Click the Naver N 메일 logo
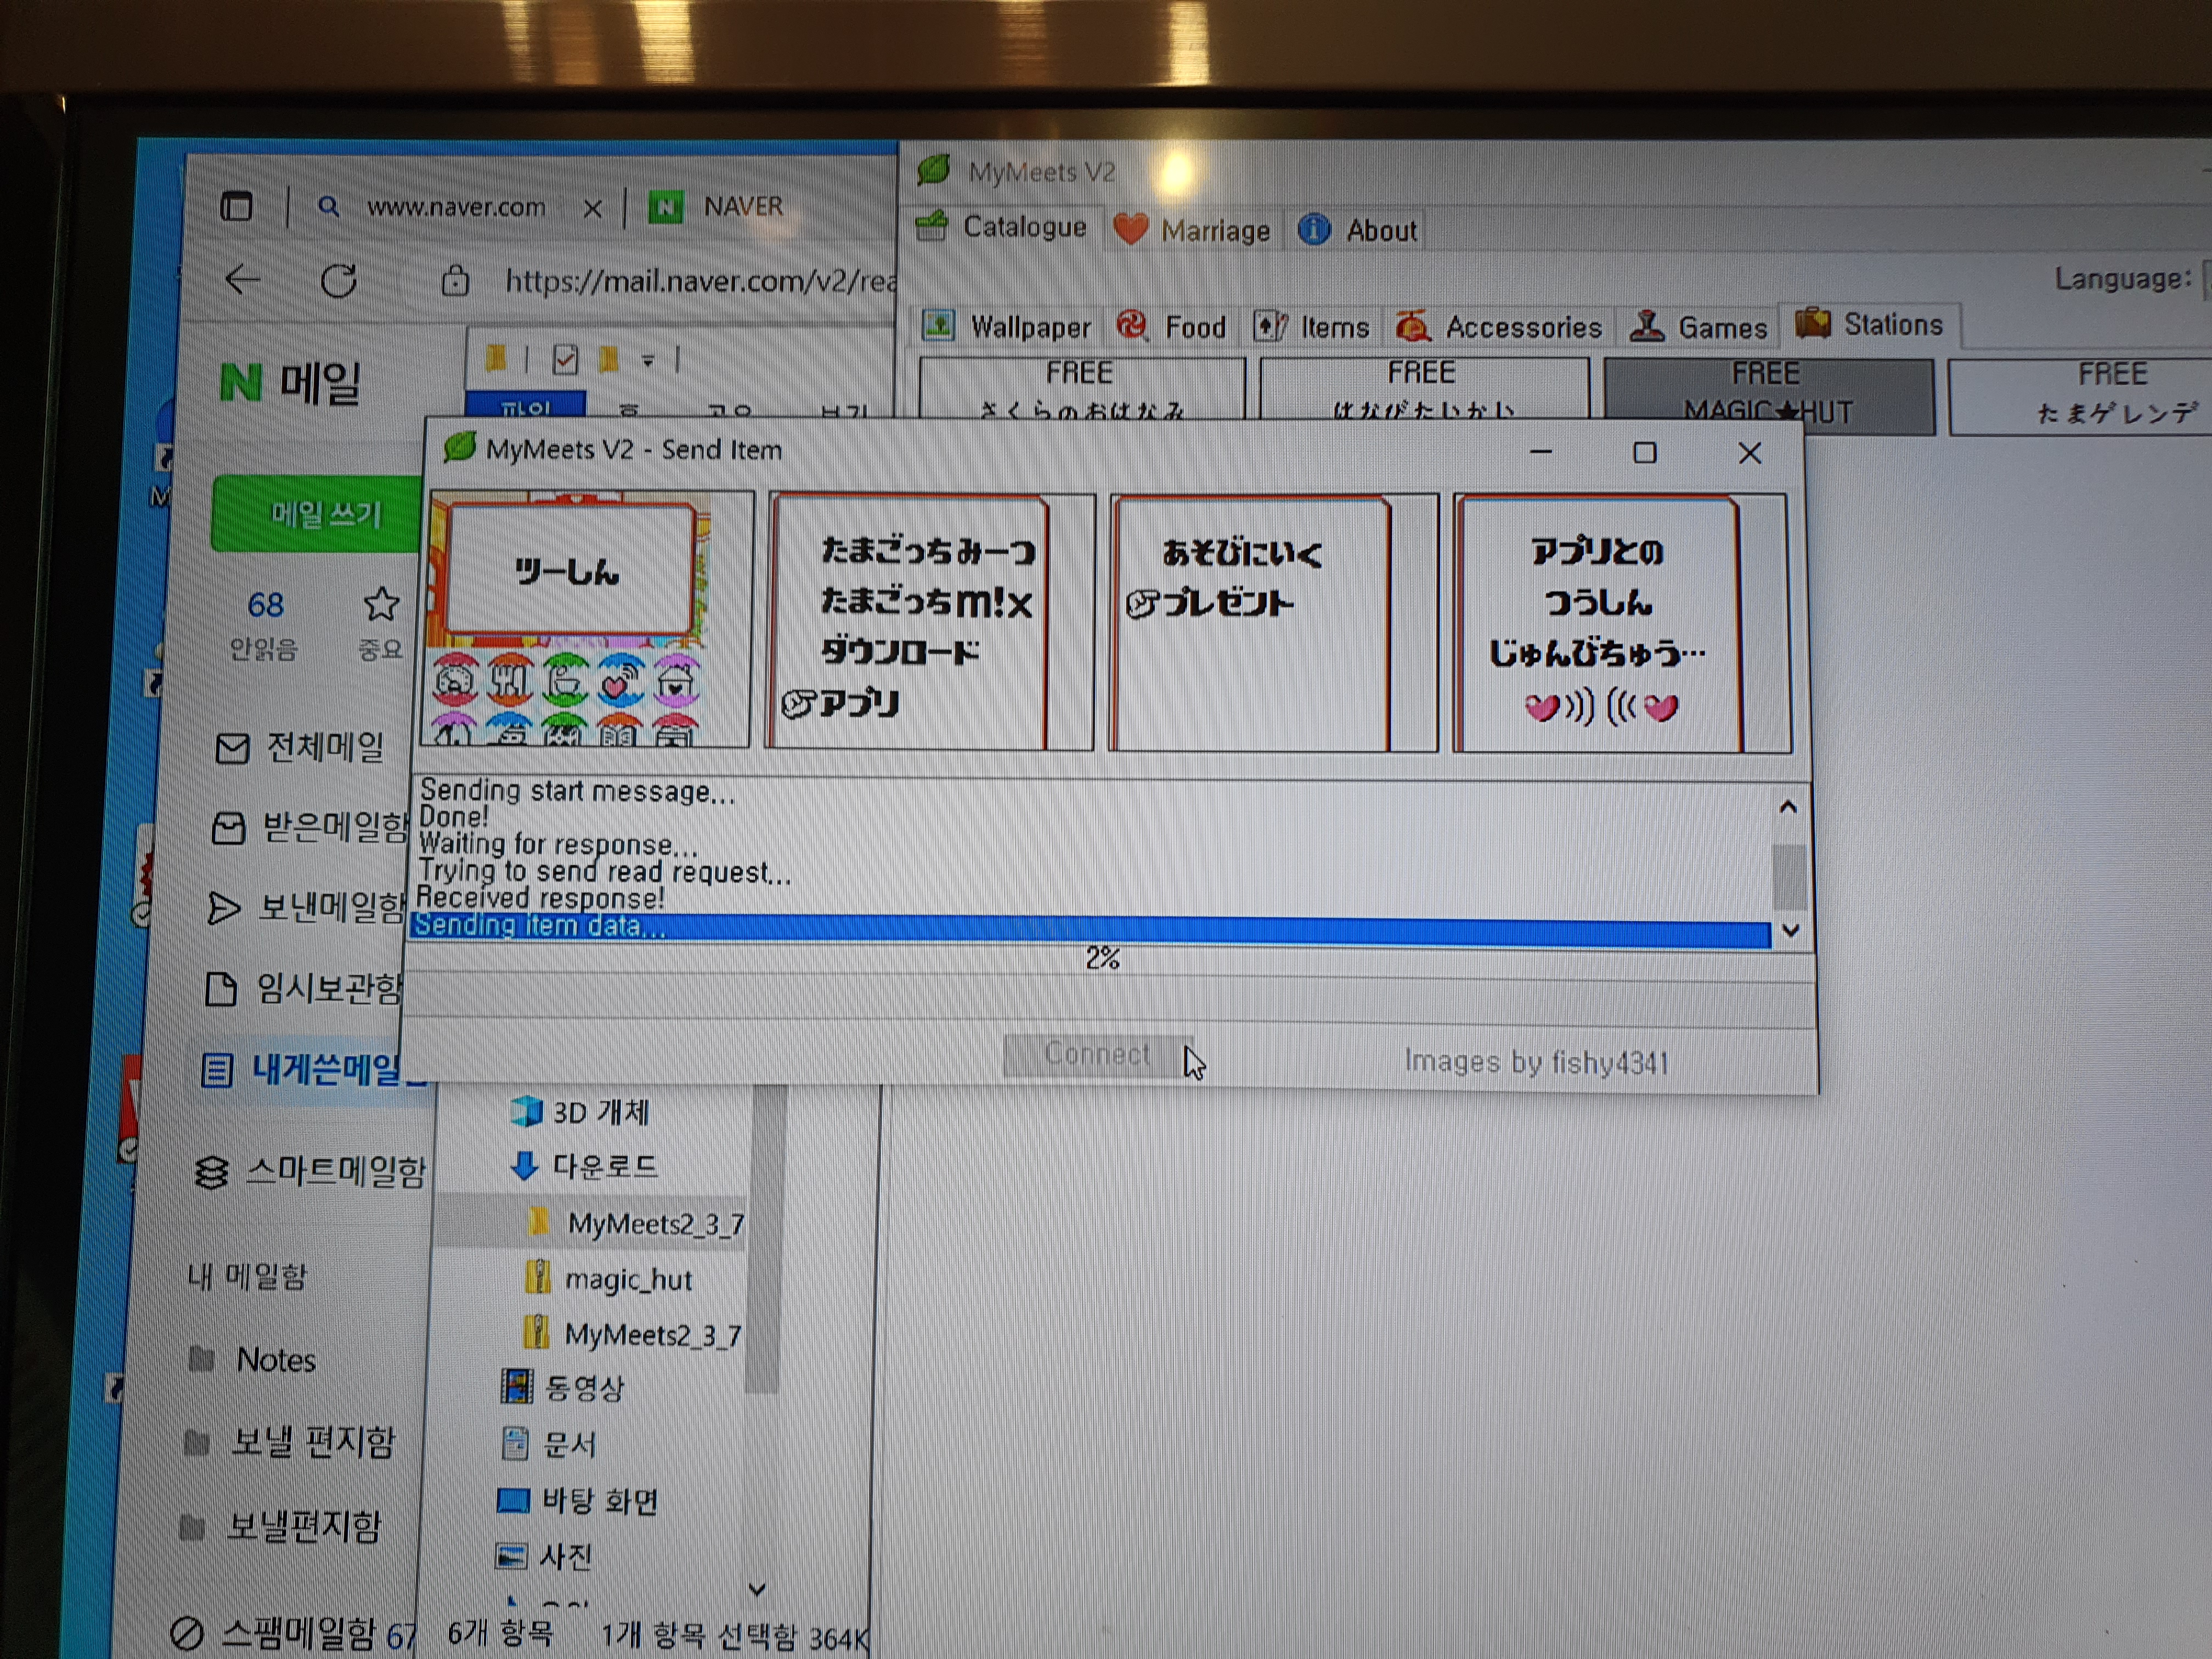Image resolution: width=2212 pixels, height=1659 pixels. [290, 382]
